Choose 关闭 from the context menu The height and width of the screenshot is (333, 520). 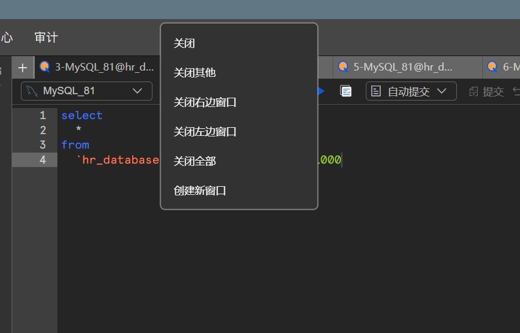pos(239,43)
